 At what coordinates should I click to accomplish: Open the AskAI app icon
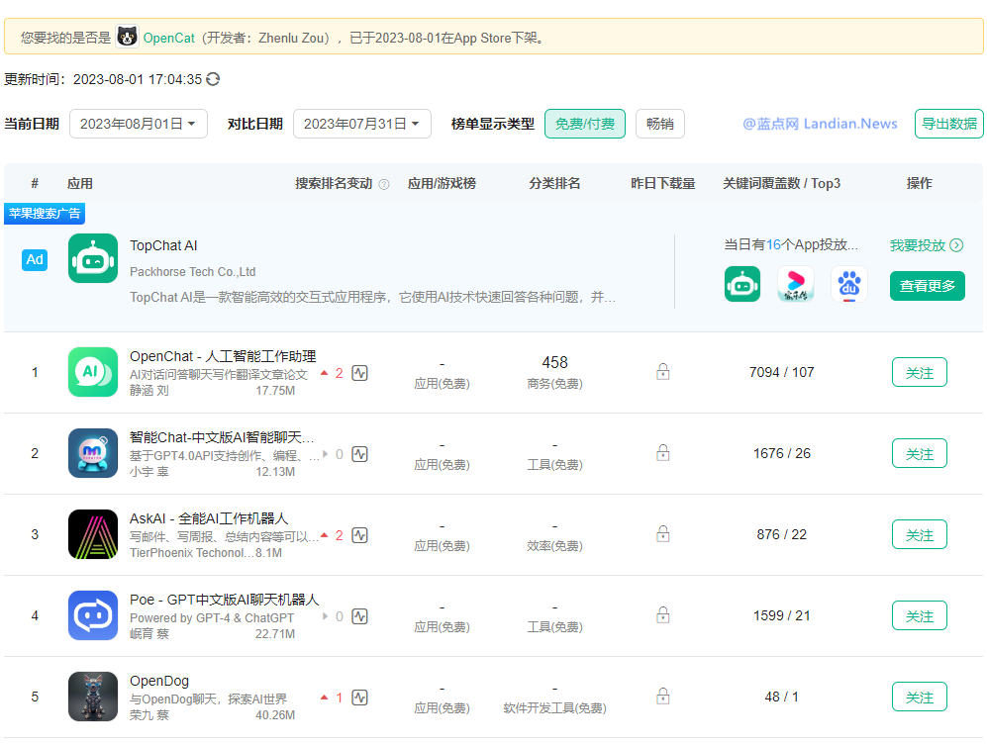point(93,534)
